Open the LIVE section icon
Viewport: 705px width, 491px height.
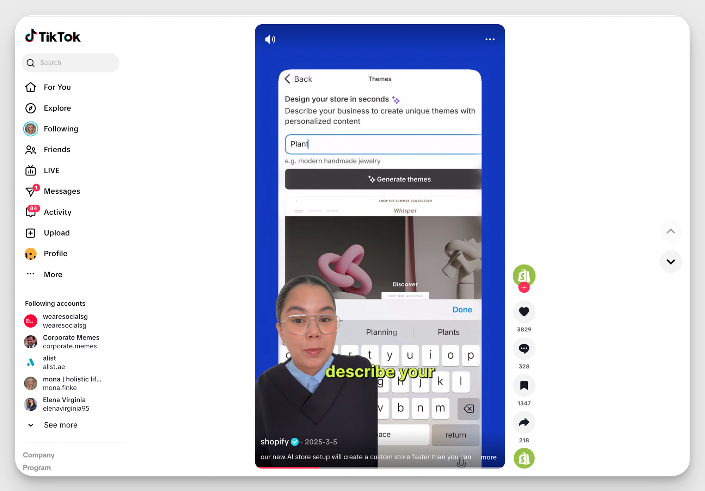point(31,170)
